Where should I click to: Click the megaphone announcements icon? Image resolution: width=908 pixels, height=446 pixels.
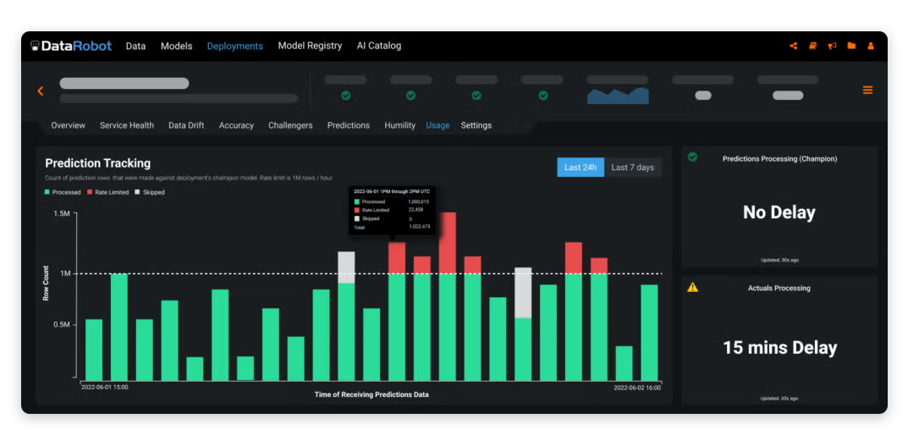point(832,46)
